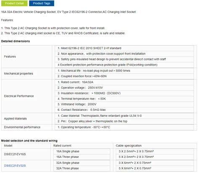Select the 32A Three phase cell

click(82, 168)
